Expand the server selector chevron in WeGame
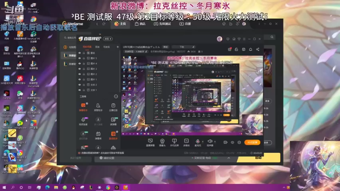Image resolution: width=340 pixels, height=191 pixels. pyautogui.click(x=229, y=158)
